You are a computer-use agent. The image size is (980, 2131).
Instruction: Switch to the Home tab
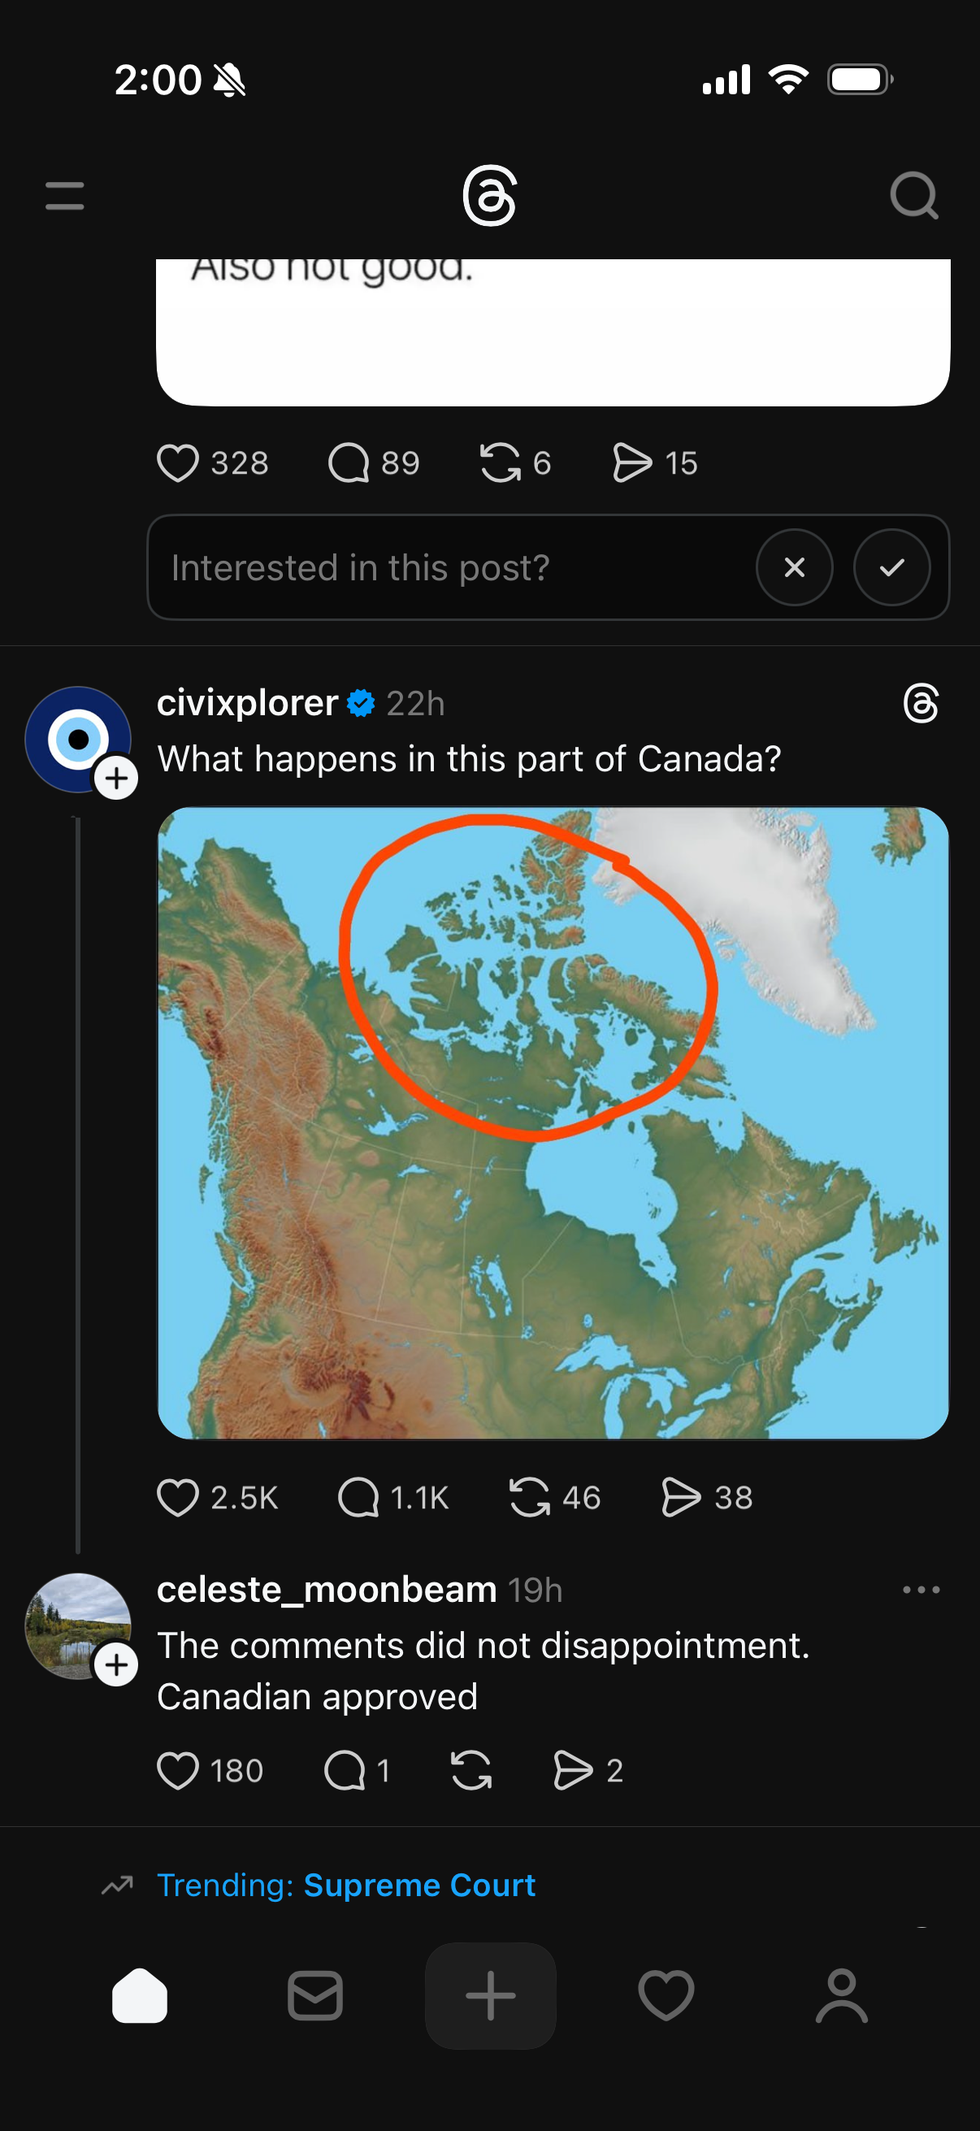140,1995
